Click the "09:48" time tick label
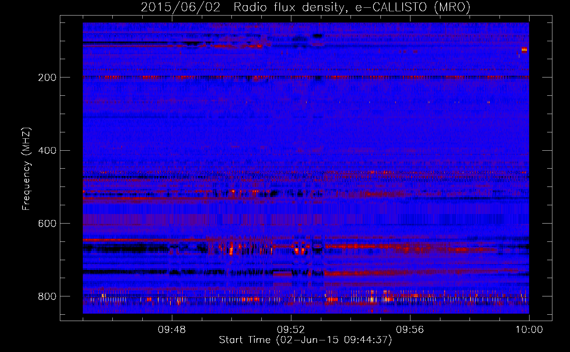 [x=172, y=330]
